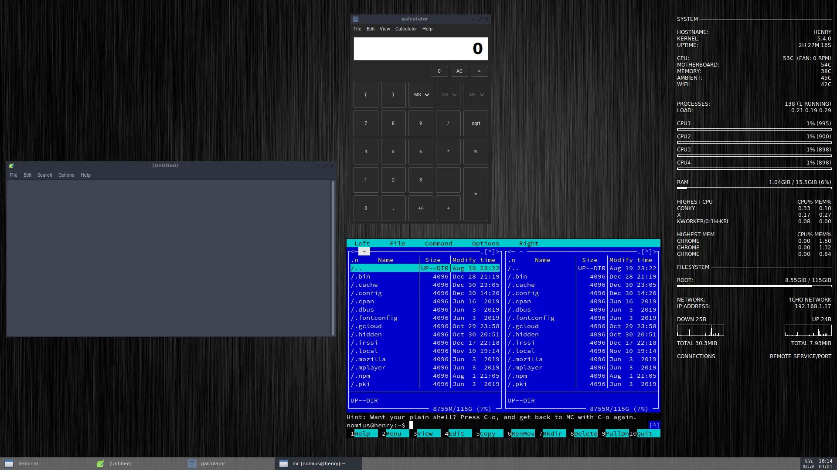Click the Options menu in MC file manager
The height and width of the screenshot is (470, 837).
tap(485, 243)
